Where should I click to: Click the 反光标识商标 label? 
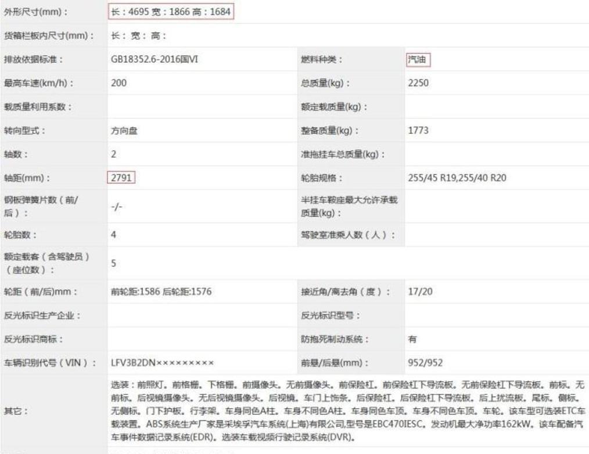click(34, 339)
